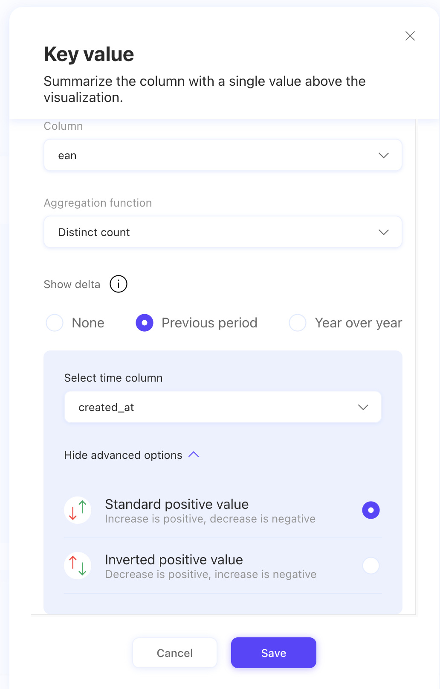440x689 pixels.
Task: Enable Standard positive value radio button
Action: point(371,510)
